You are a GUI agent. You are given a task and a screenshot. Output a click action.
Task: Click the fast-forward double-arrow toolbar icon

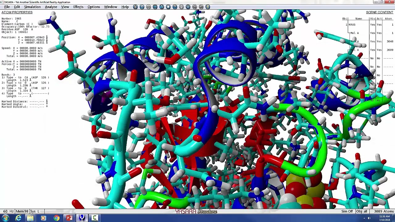click(x=201, y=7)
